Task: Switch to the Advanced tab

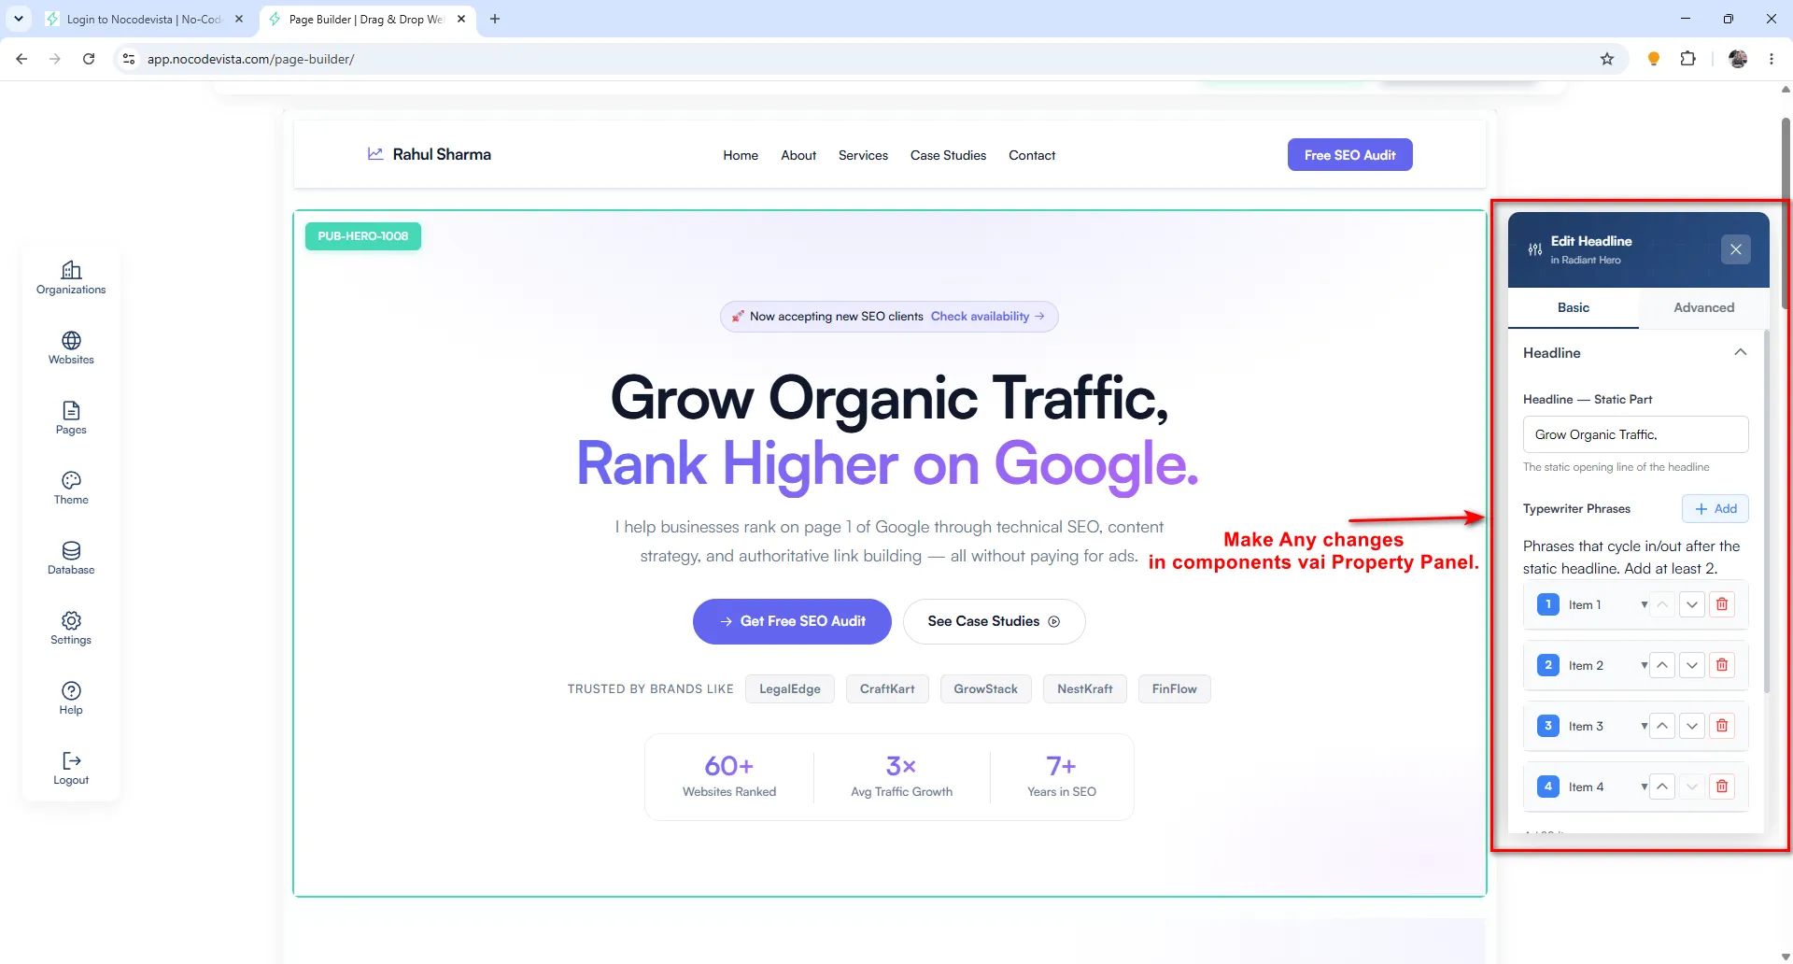Action: 1703,307
